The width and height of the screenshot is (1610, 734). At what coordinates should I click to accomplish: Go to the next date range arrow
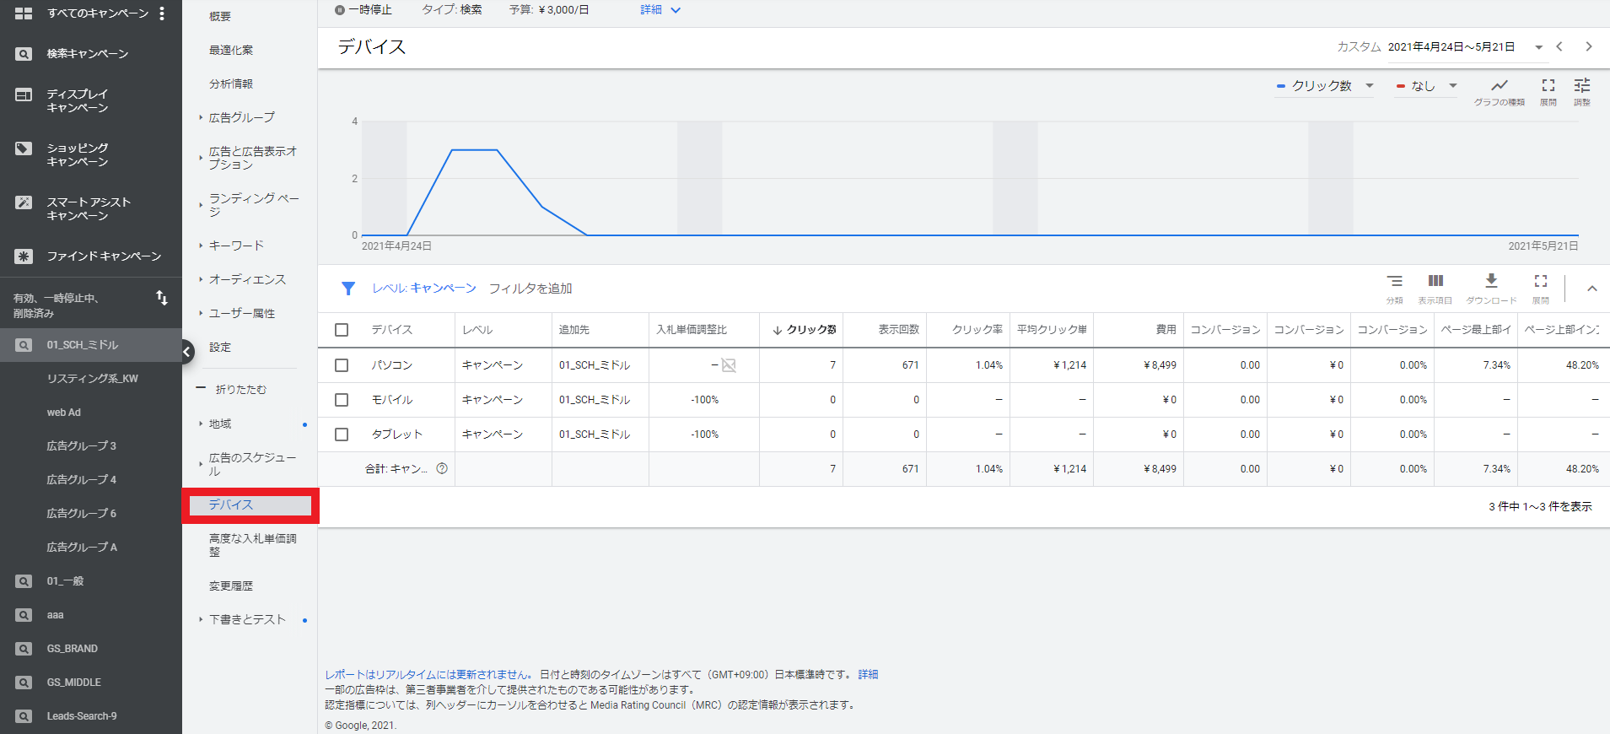coord(1589,46)
